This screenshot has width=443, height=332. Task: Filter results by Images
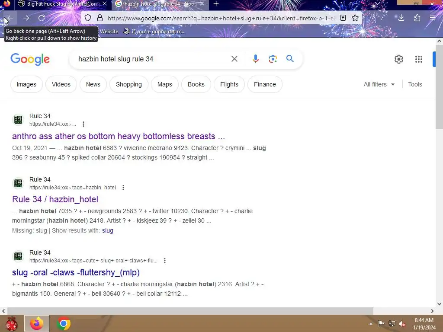click(x=26, y=84)
